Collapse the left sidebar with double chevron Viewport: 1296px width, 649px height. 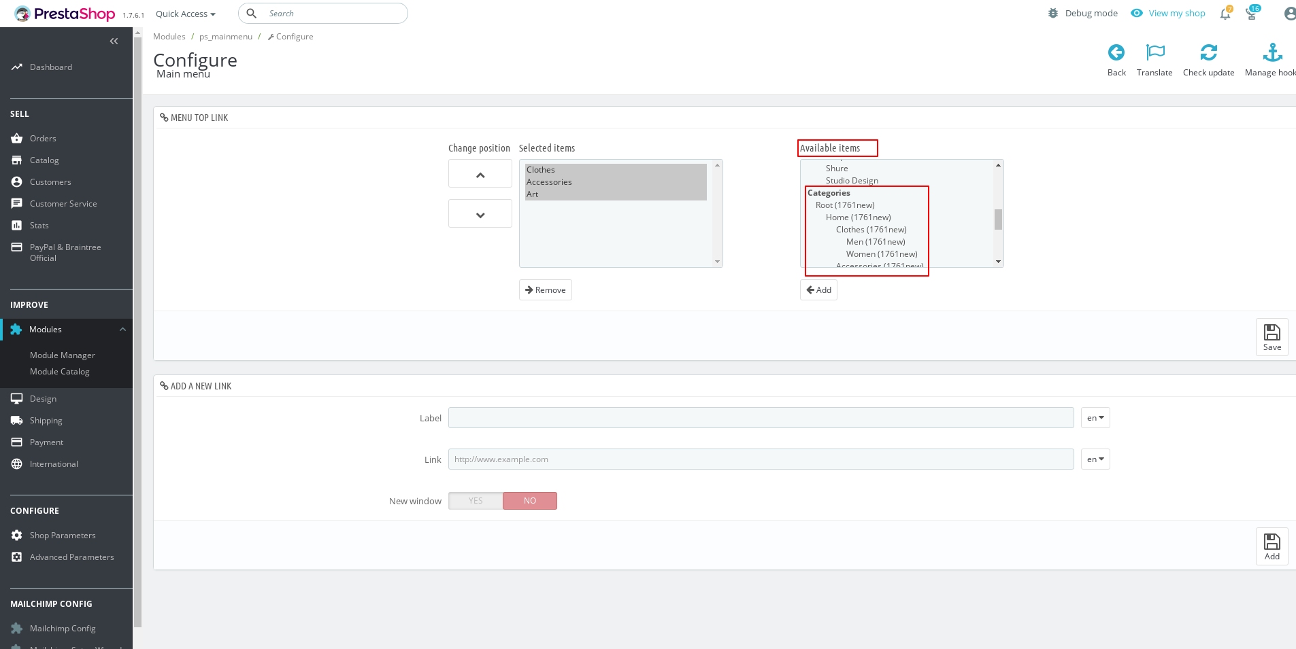pyautogui.click(x=114, y=41)
